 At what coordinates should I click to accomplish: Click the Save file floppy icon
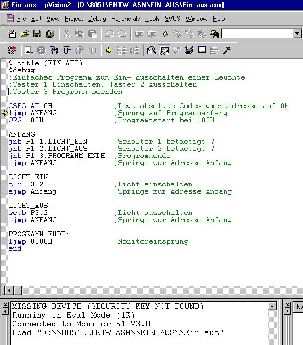37,34
